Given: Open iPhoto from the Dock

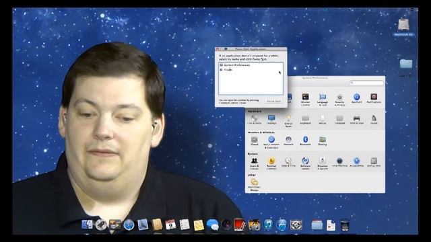Looking at the screenshot, I should (x=254, y=225).
